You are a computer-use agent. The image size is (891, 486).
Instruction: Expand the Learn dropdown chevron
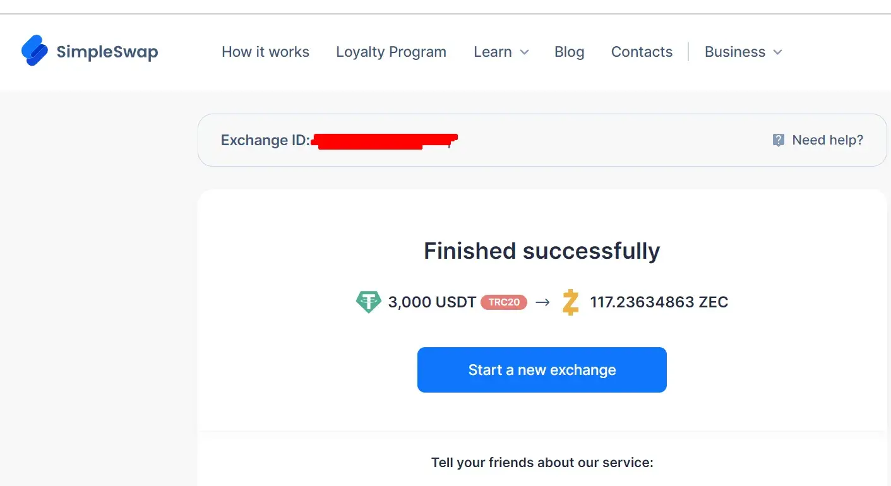[x=524, y=52]
